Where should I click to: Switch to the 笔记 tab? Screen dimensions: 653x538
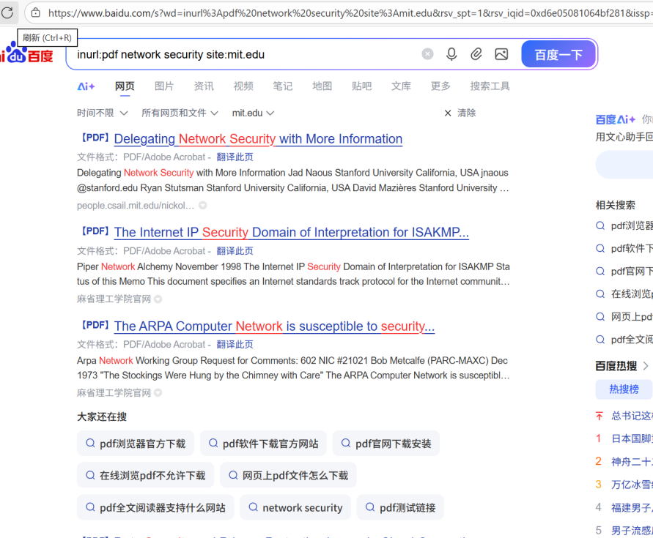click(283, 86)
